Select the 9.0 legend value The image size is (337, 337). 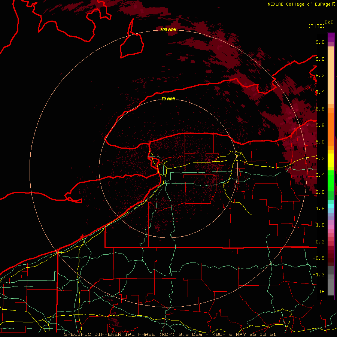(320, 59)
